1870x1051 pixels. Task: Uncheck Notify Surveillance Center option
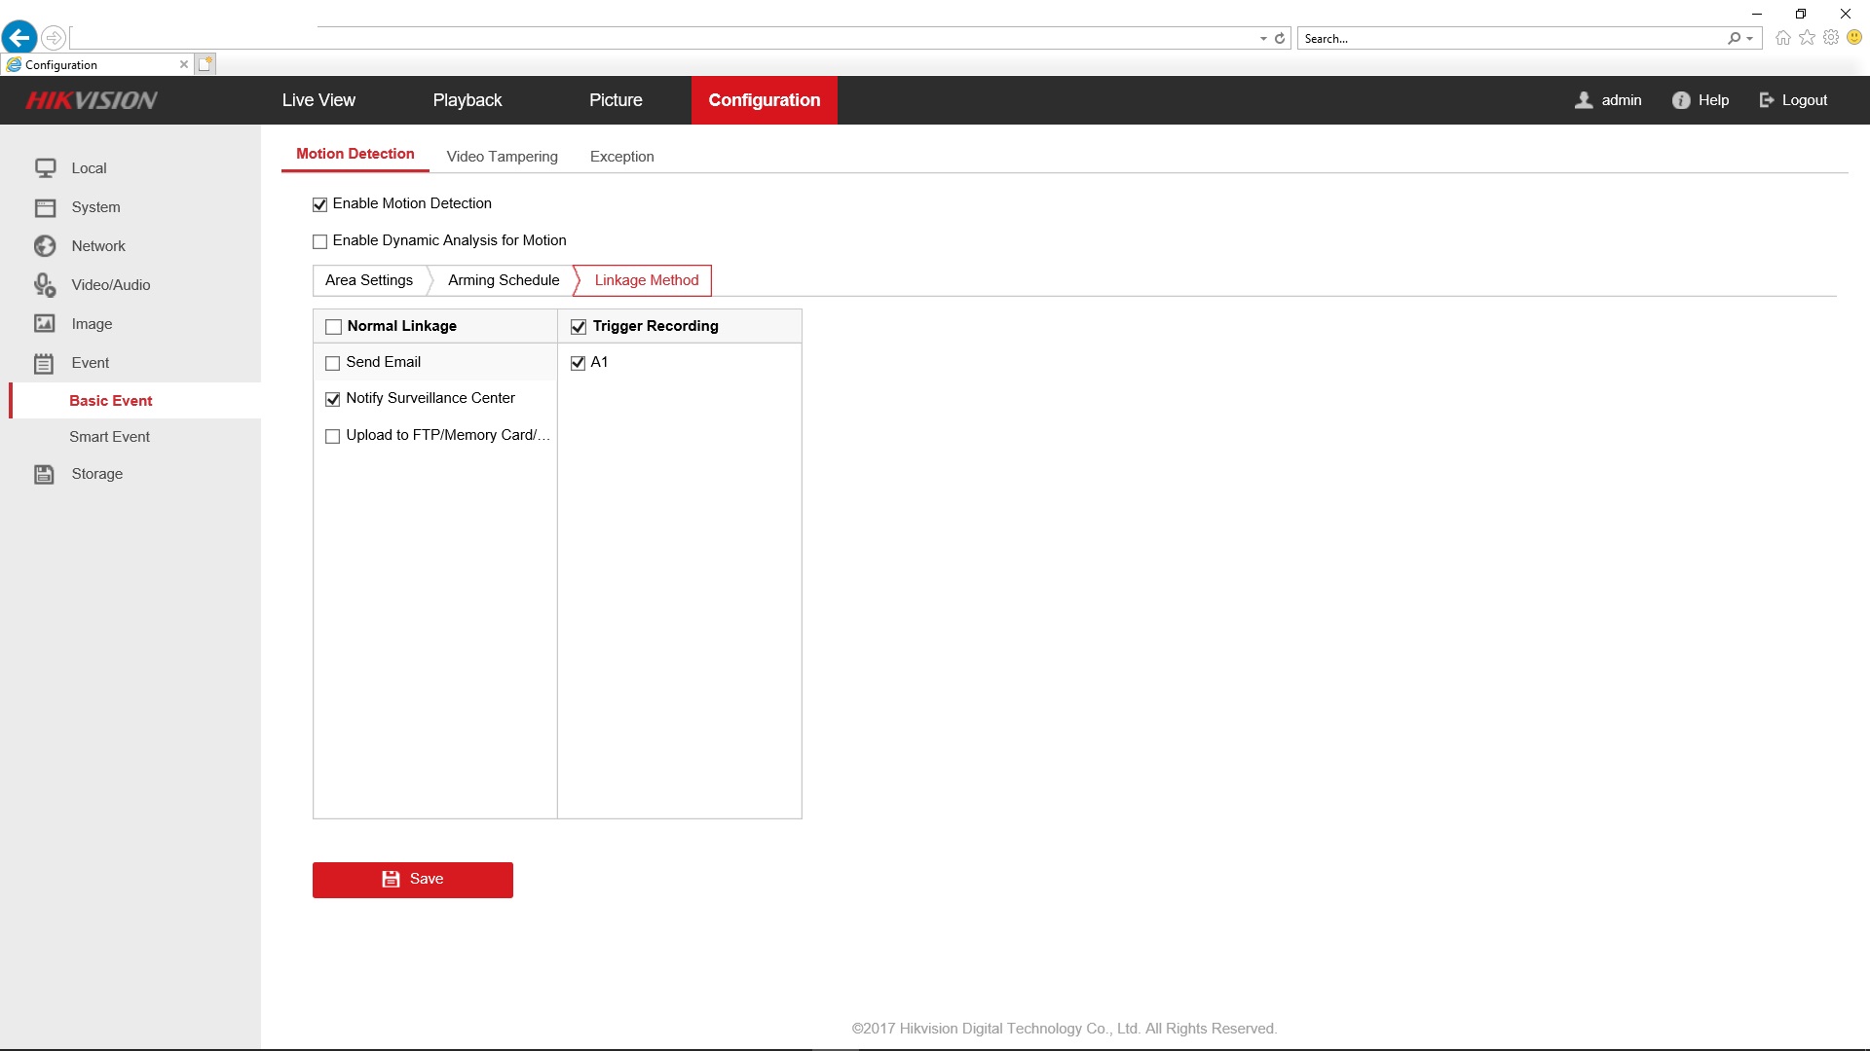[x=333, y=399]
